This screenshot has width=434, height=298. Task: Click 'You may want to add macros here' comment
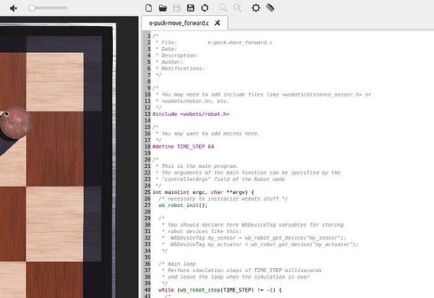(x=208, y=134)
